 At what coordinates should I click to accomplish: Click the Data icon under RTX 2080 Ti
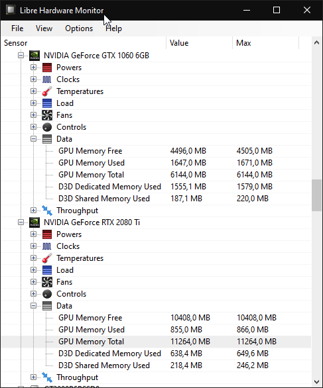pos(47,306)
